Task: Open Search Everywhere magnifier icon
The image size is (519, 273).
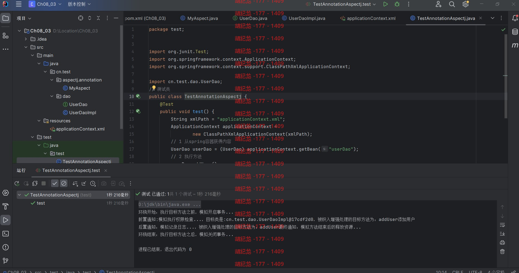Action: pyautogui.click(x=452, y=4)
